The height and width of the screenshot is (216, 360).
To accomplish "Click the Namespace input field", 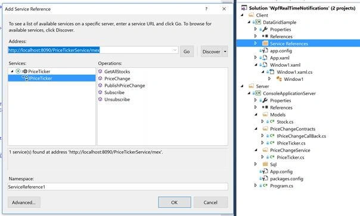I will coord(118,187).
